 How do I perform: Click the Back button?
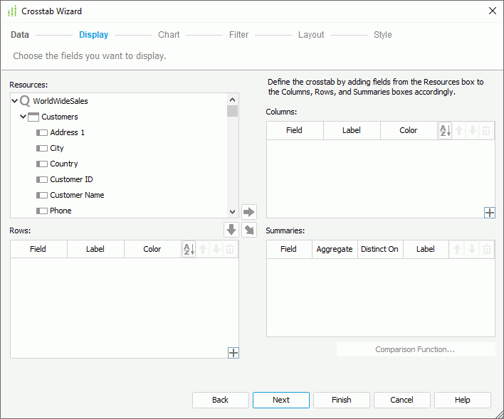221,400
